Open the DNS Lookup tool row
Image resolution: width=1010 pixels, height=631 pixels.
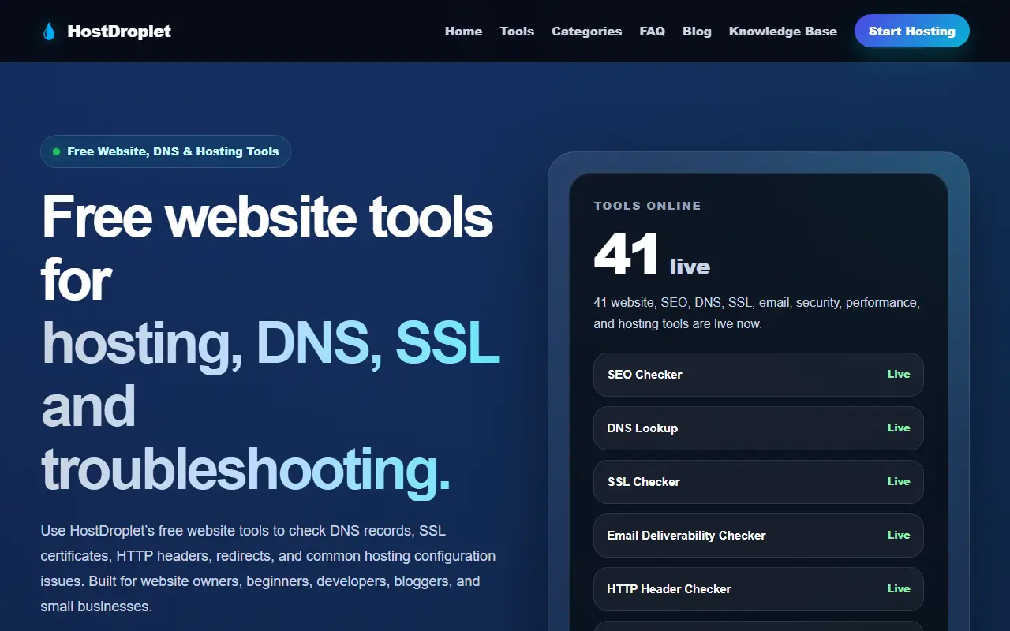click(x=758, y=428)
